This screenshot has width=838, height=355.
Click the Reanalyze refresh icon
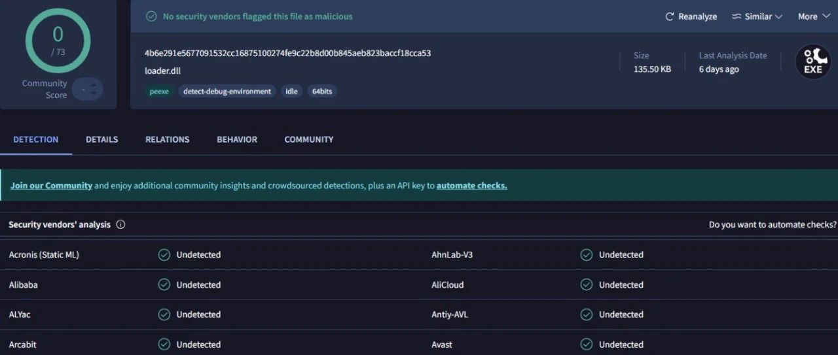coord(669,16)
